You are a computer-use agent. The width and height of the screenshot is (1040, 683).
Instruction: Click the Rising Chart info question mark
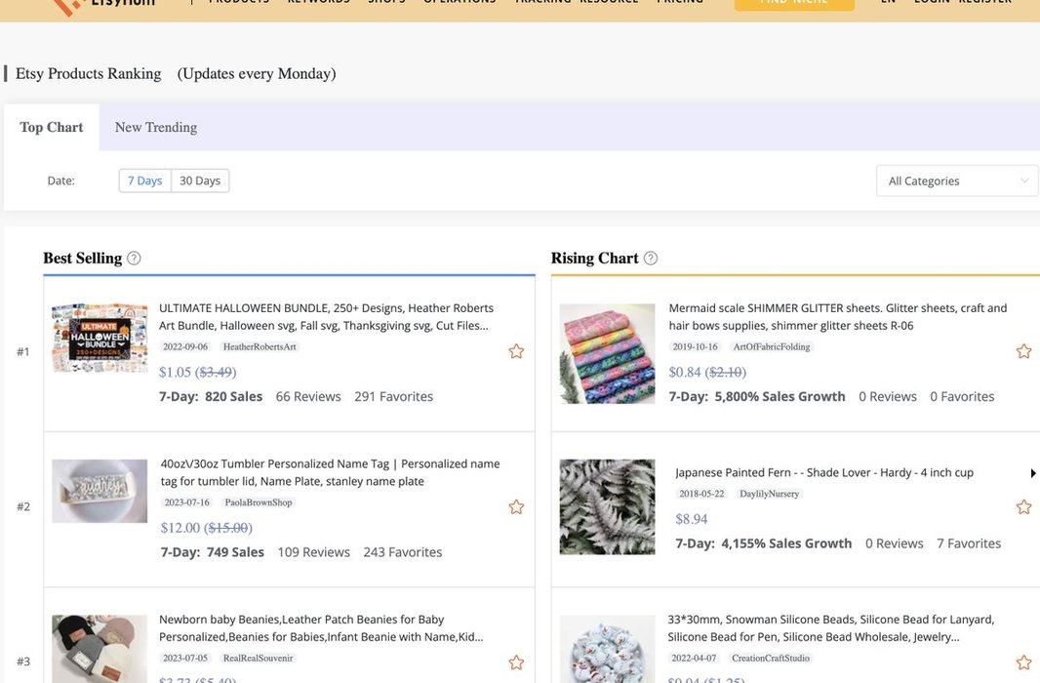point(651,259)
